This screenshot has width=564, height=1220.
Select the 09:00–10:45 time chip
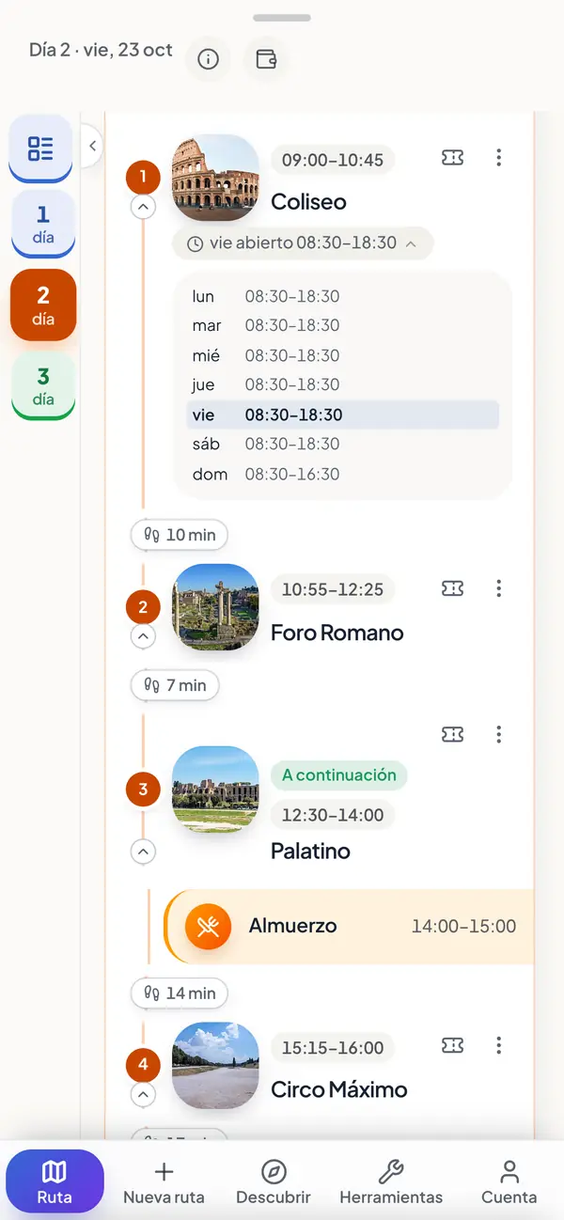pyautogui.click(x=333, y=160)
